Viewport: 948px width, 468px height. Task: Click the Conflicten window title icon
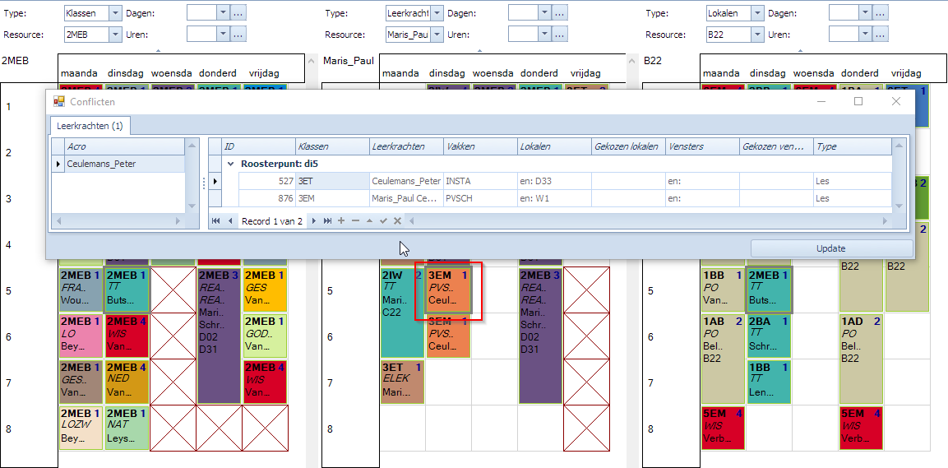pos(58,102)
